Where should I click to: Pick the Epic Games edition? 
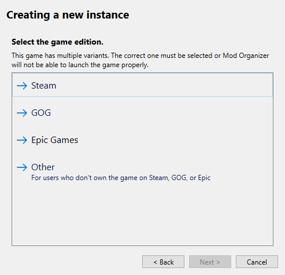[142, 140]
